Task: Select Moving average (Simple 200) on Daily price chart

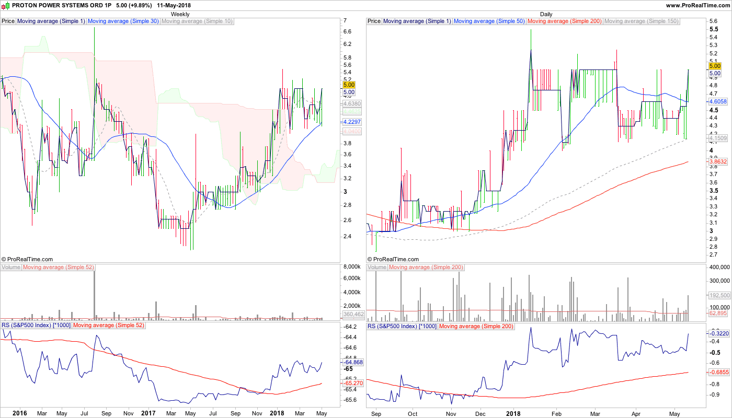Action: point(565,21)
